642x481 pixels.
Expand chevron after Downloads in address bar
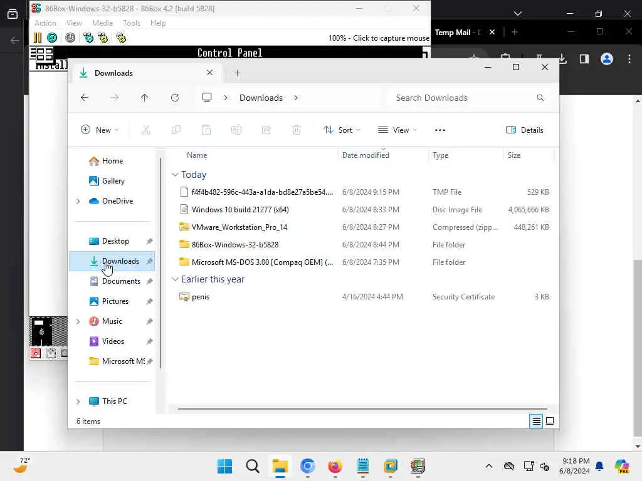296,98
